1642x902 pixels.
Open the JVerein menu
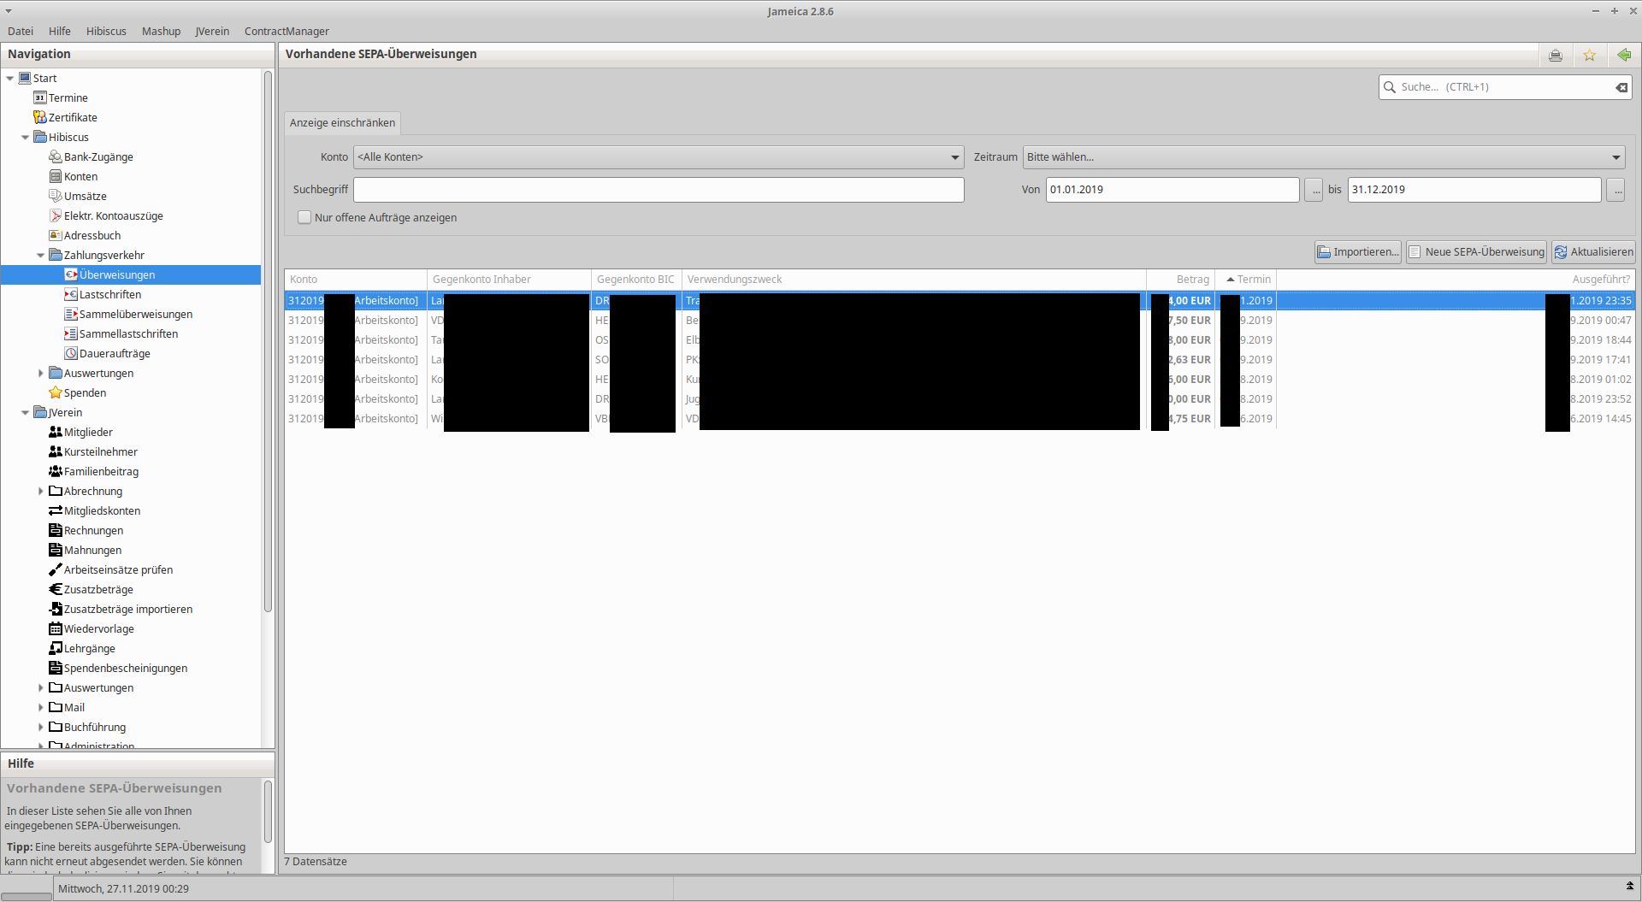(211, 32)
